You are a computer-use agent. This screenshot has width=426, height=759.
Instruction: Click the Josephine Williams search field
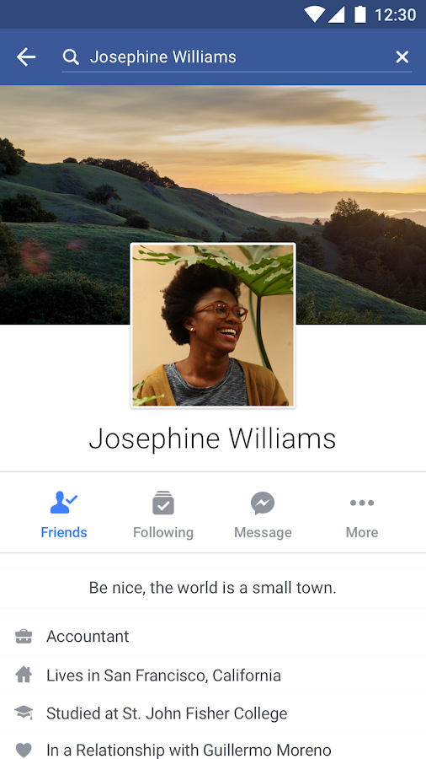coord(237,57)
